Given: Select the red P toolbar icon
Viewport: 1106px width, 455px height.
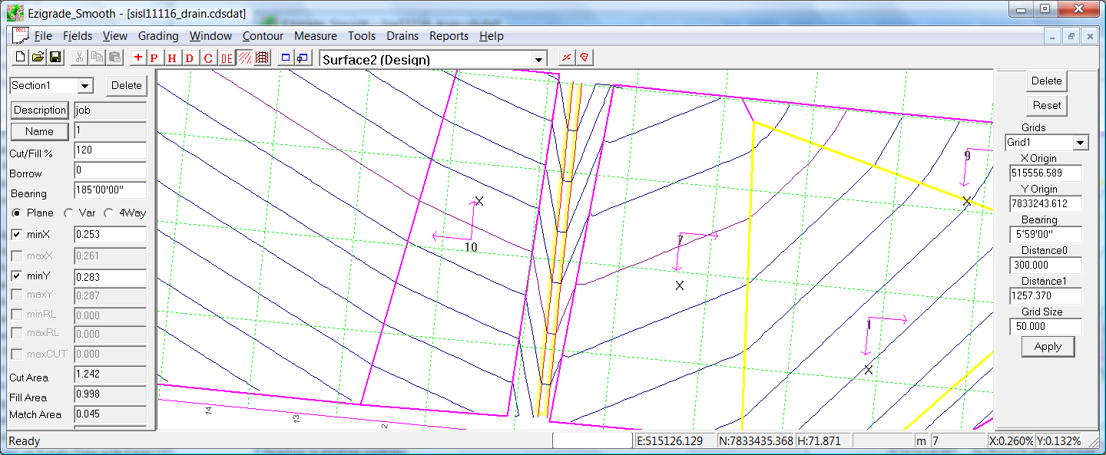Looking at the screenshot, I should coord(154,58).
